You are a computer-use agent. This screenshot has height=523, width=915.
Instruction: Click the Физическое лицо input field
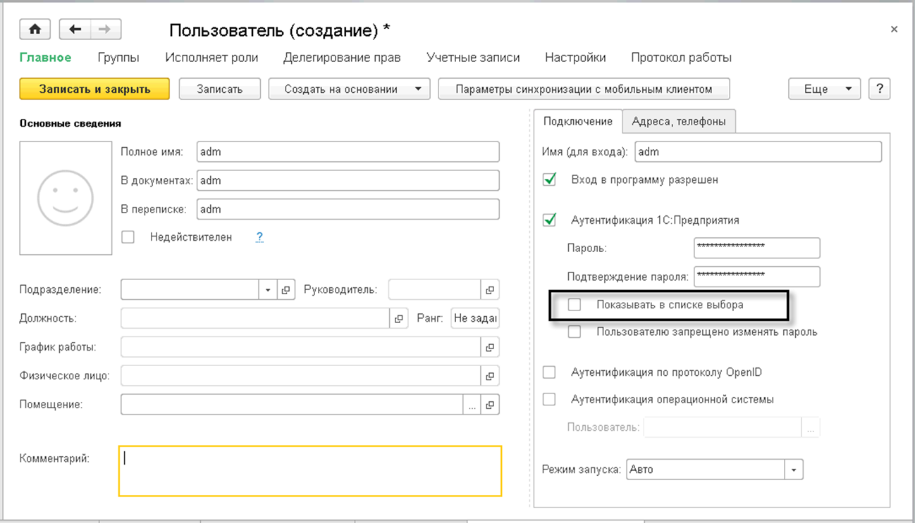(301, 376)
